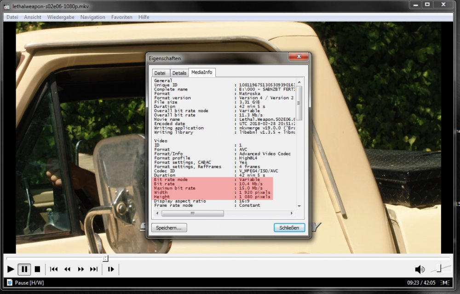Viewport: 460px width, 294px height.
Task: Switch to the Datei tab in Eigenschaften
Action: click(x=160, y=73)
